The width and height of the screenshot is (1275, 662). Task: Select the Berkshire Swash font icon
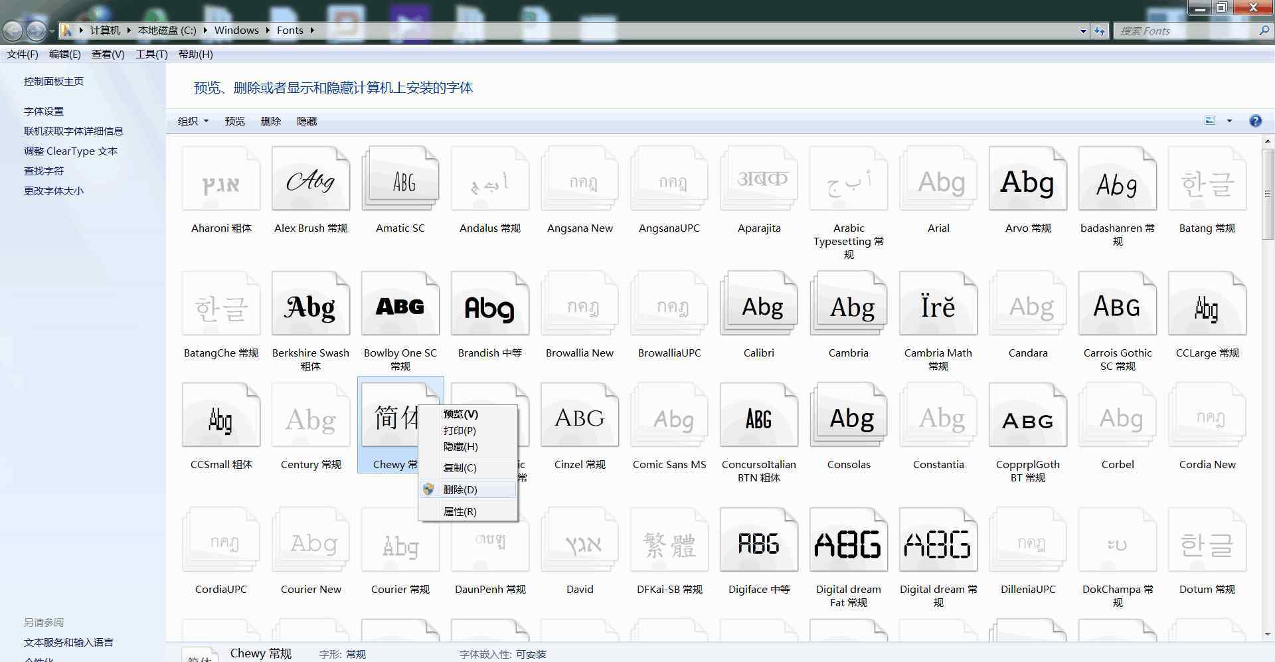311,304
